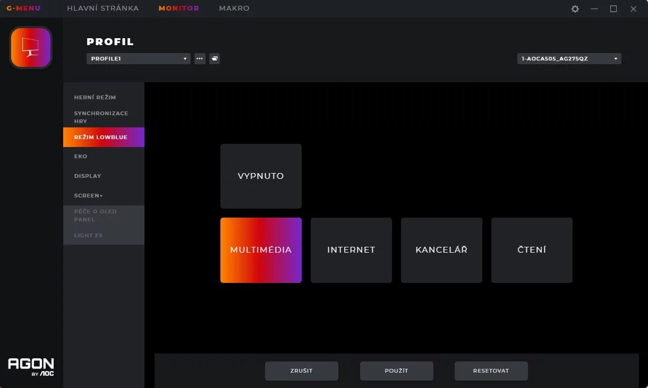
Task: Select Kancelář LowBlue mode
Action: (441, 250)
